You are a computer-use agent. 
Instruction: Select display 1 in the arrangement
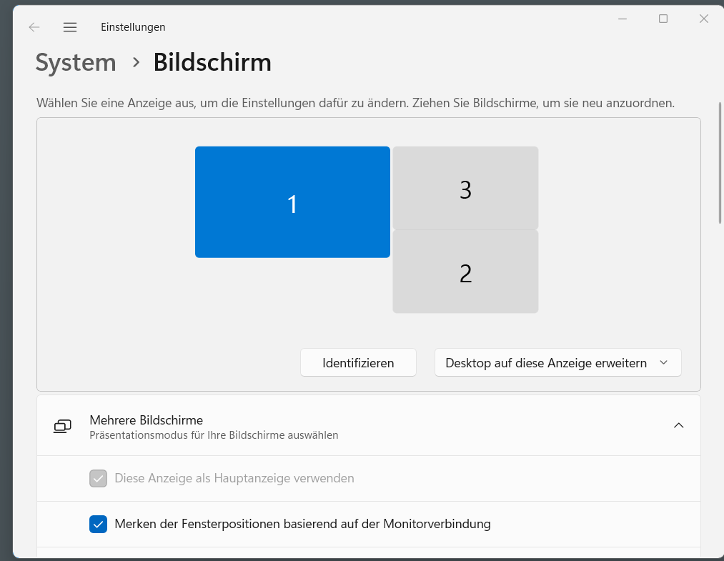tap(293, 202)
